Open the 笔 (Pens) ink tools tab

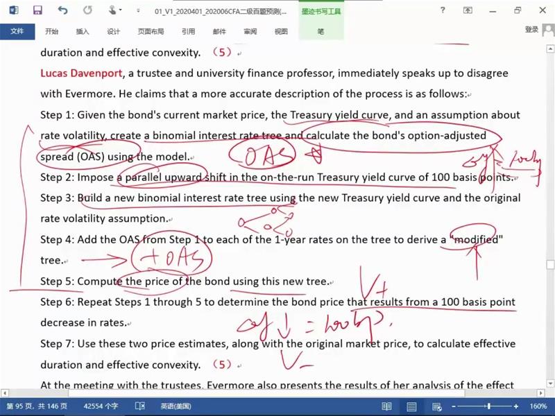[x=321, y=31]
